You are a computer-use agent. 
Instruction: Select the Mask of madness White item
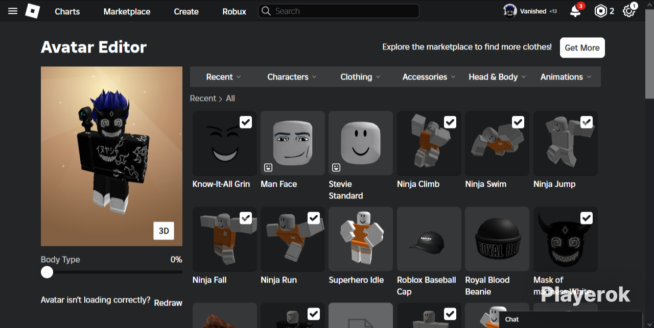pos(566,239)
